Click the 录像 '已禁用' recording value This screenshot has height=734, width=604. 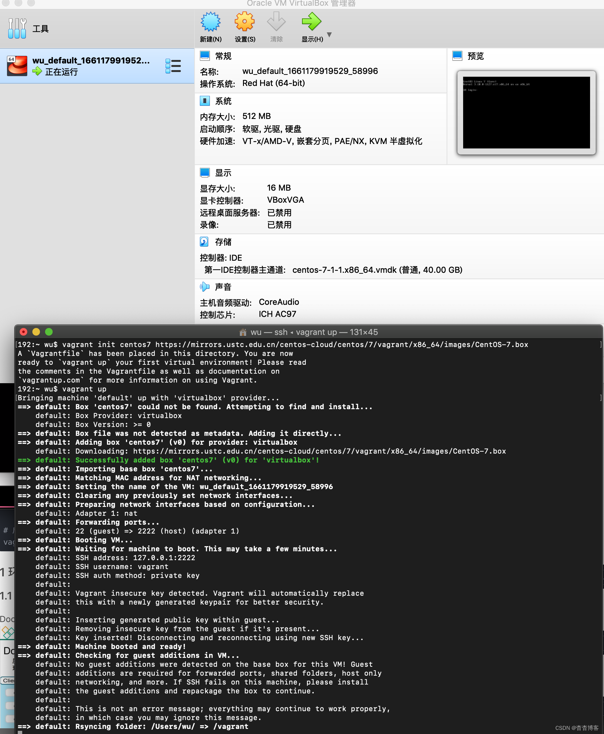tap(279, 225)
